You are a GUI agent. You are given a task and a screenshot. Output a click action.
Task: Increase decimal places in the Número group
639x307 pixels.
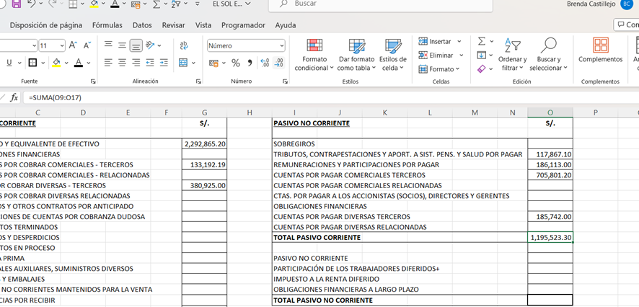[x=265, y=63]
